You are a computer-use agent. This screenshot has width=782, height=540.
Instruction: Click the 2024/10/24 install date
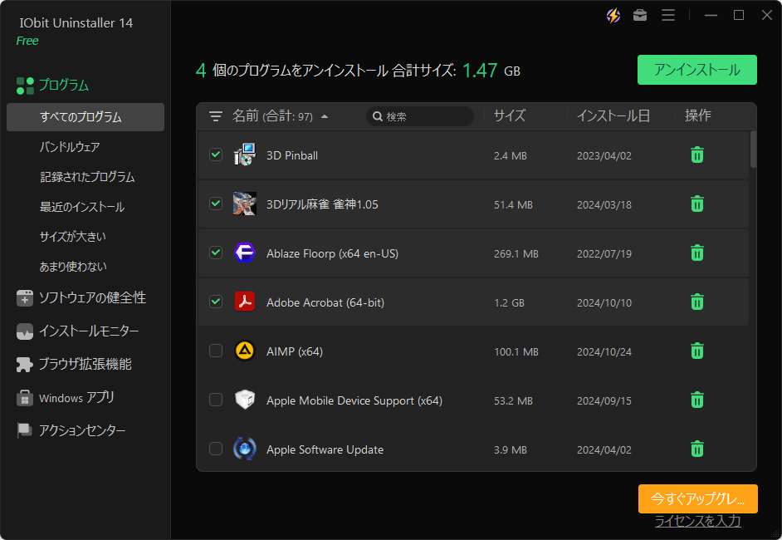tap(604, 352)
